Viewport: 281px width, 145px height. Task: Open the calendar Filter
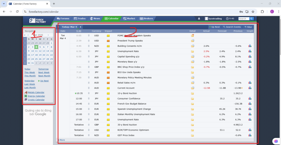click(248, 27)
